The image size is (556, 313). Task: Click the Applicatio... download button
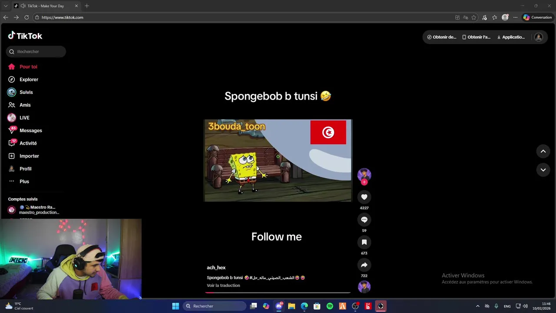click(x=511, y=37)
